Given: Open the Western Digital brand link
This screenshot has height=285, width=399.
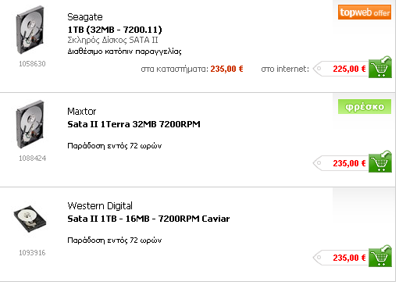Looking at the screenshot, I should click(x=100, y=206).
